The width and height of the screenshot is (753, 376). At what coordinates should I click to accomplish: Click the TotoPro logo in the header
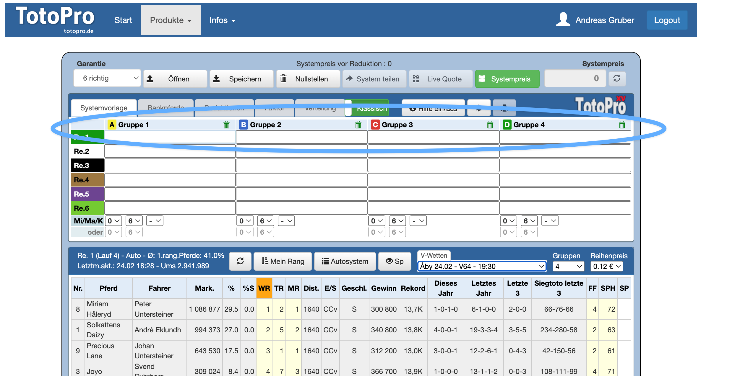pos(55,19)
